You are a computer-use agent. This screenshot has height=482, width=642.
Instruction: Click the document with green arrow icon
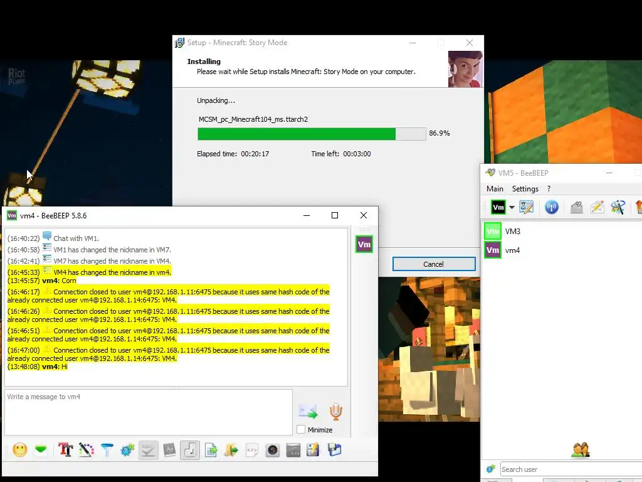click(211, 449)
